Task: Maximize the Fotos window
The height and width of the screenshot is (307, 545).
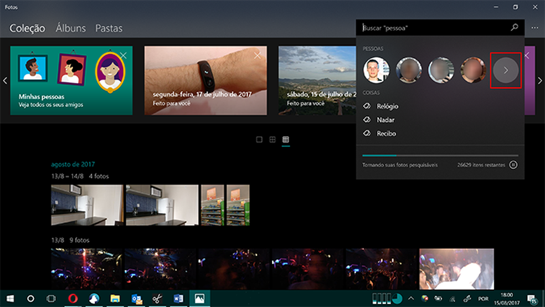Action: (516, 7)
